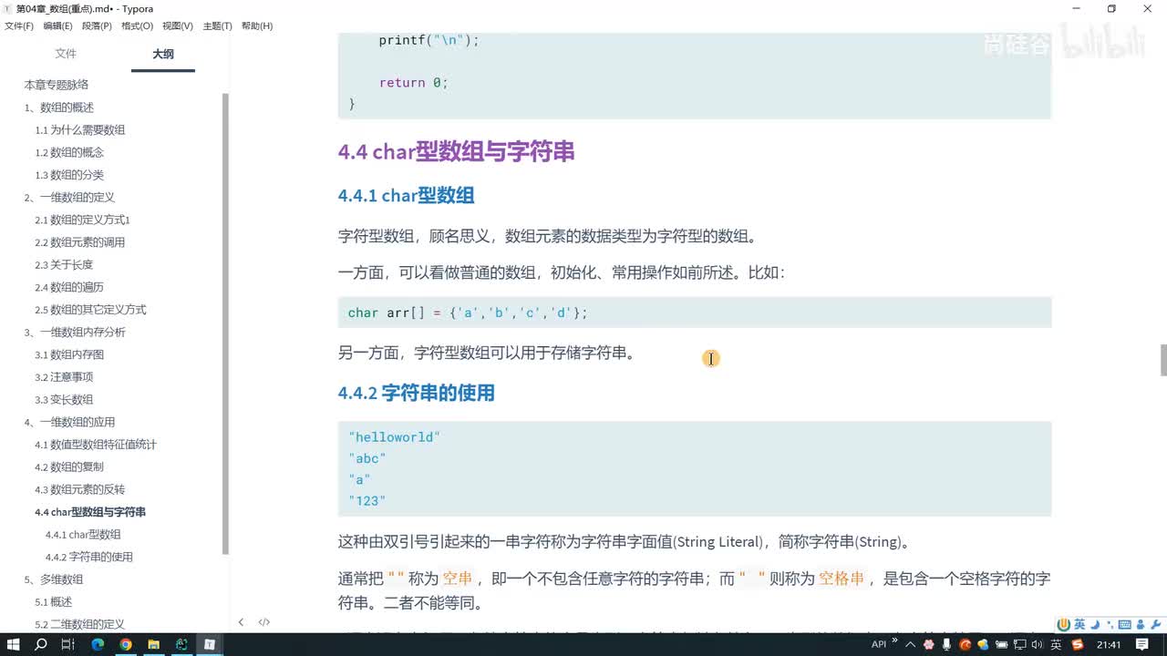Click the document vertical scrollbar thumb

(x=1163, y=360)
